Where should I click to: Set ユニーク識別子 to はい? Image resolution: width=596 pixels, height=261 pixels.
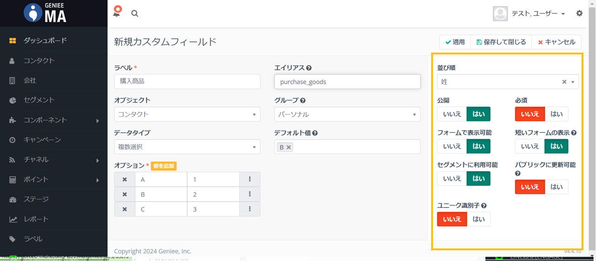(478, 219)
